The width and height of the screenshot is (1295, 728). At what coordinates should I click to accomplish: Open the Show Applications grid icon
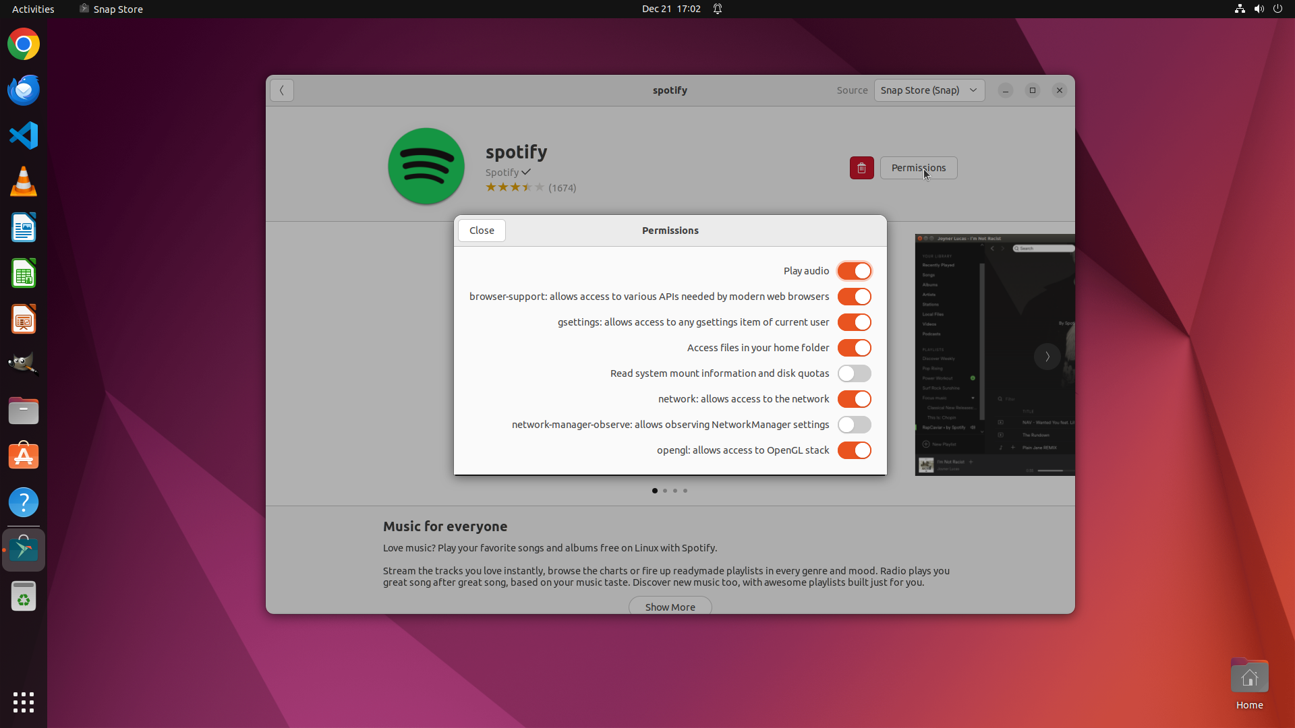pos(24,702)
